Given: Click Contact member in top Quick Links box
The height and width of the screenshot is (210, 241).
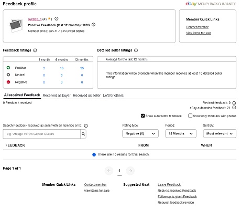Looking at the screenshot, I should coord(198,27).
